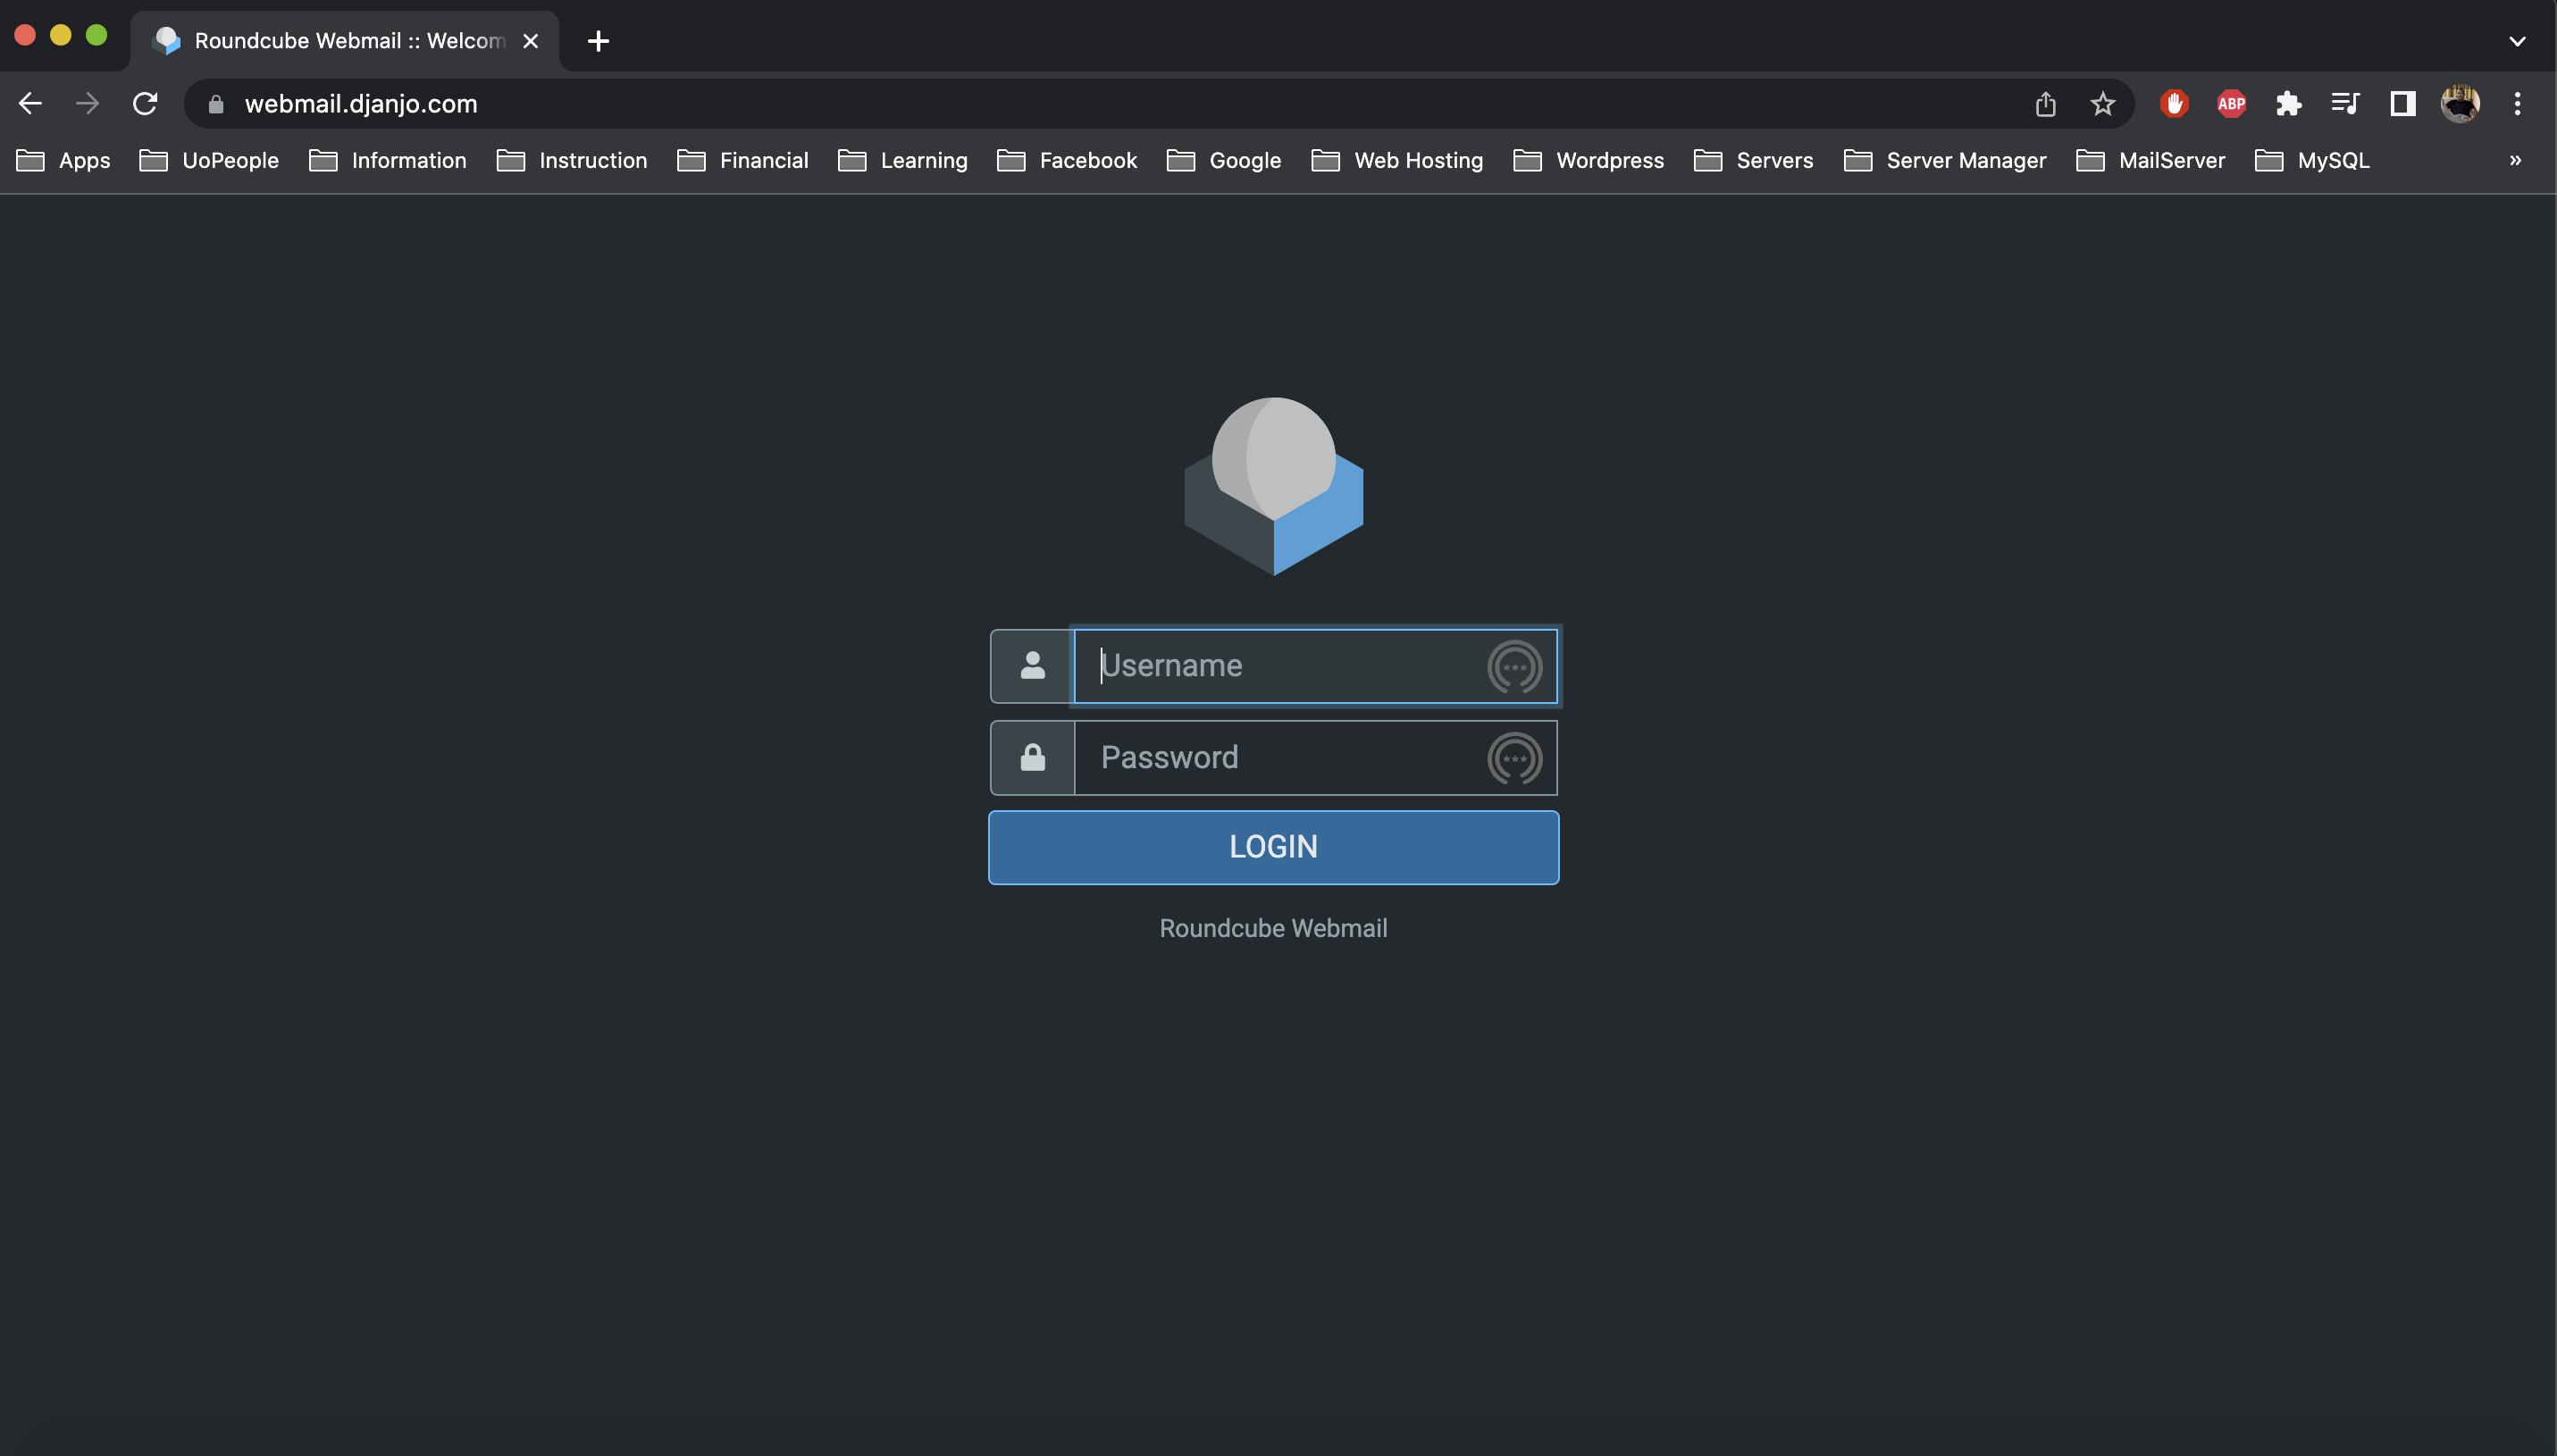Open the Apps bookmark folder
This screenshot has height=1456, width=2557.
(64, 160)
